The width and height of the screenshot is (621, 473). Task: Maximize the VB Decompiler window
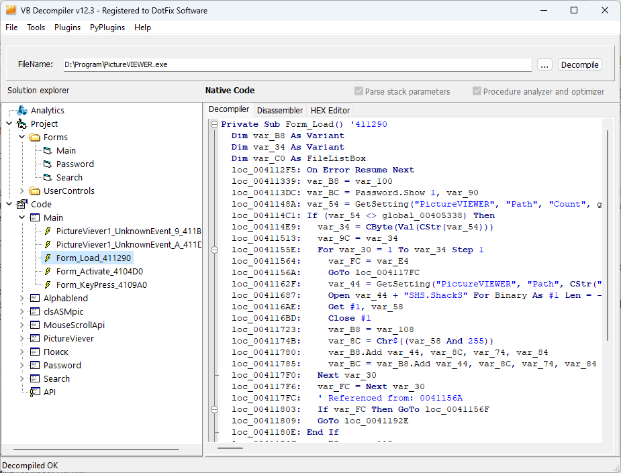[x=574, y=10]
